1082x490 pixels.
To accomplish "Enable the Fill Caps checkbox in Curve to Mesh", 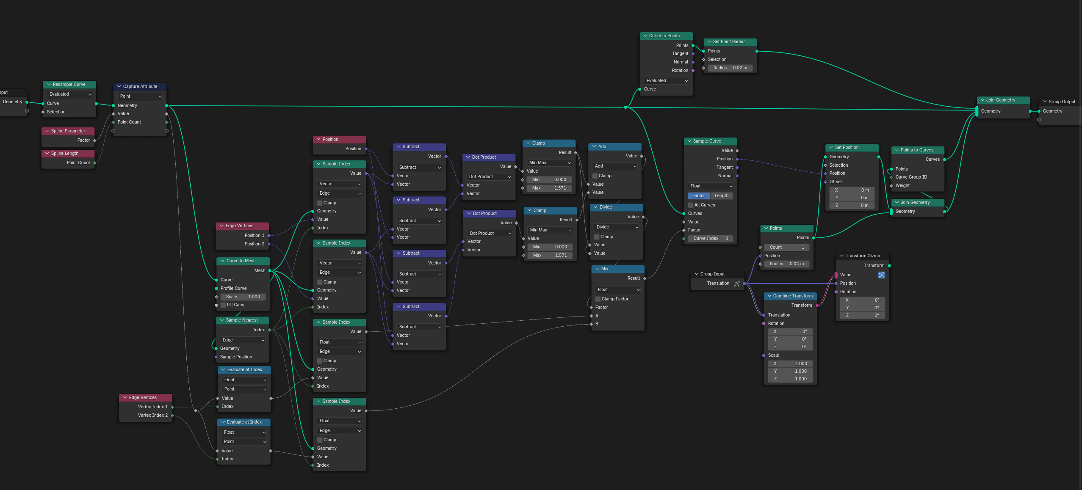I will point(223,305).
